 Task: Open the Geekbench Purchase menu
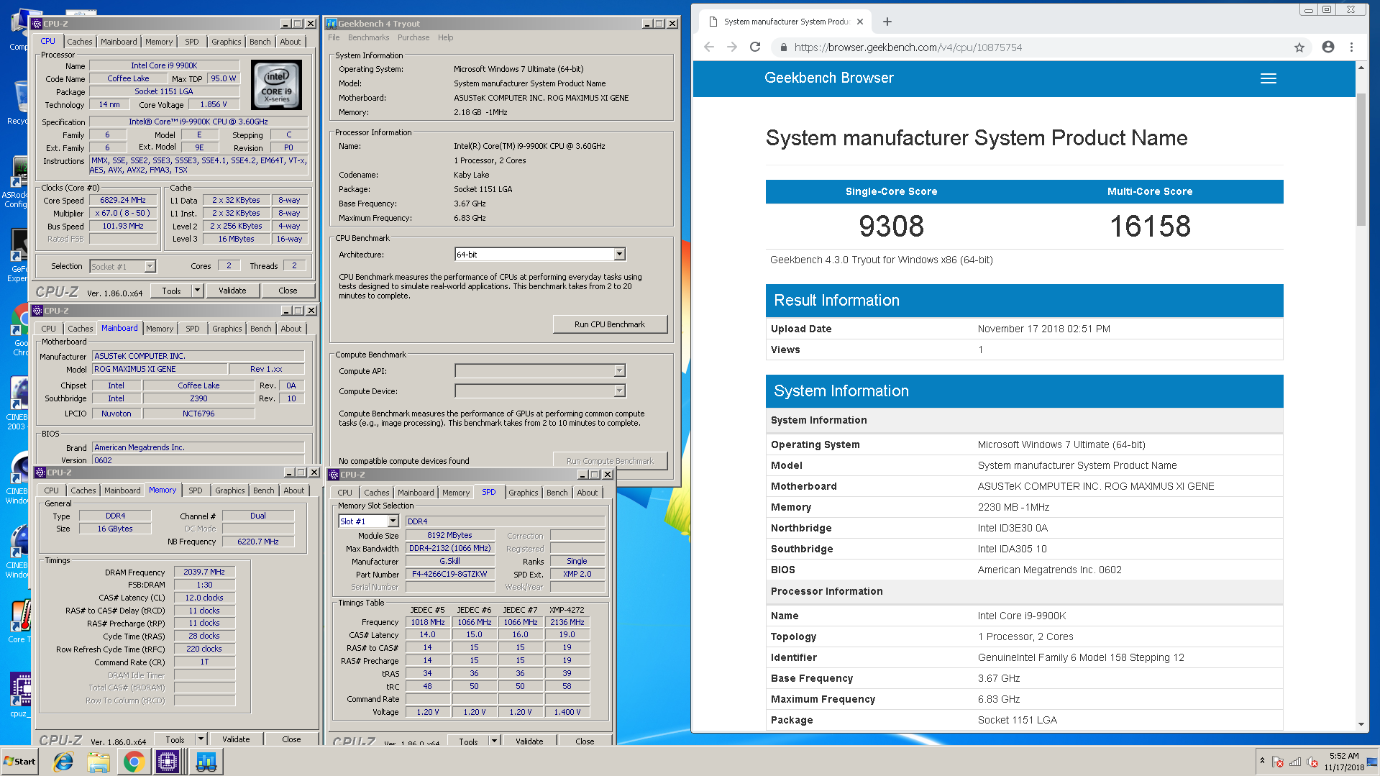click(413, 37)
